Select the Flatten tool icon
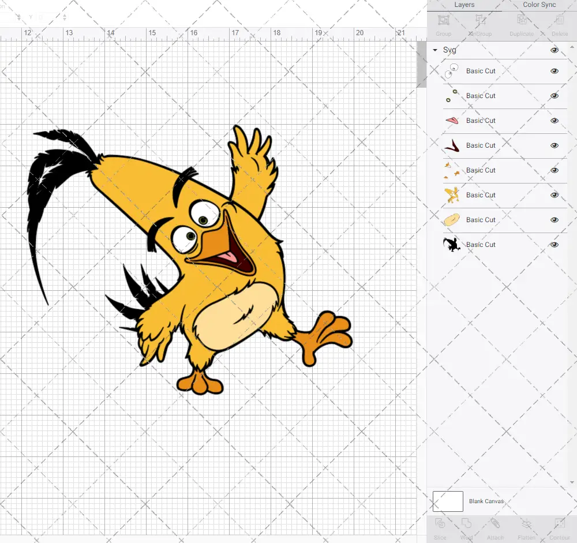 [526, 523]
